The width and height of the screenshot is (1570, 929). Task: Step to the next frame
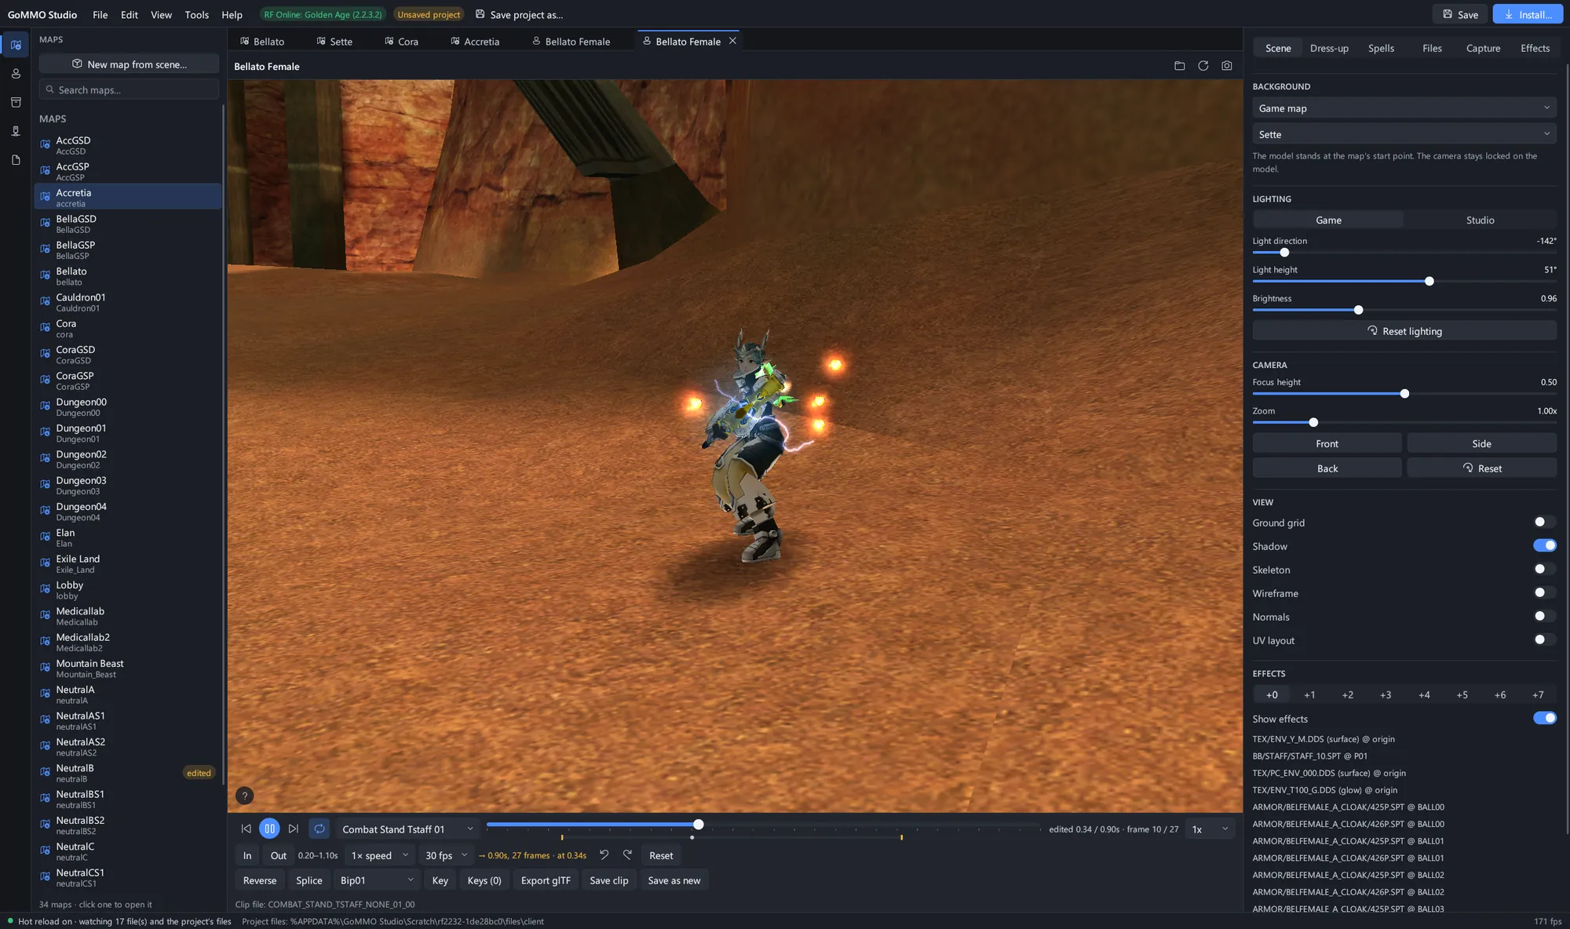click(293, 829)
